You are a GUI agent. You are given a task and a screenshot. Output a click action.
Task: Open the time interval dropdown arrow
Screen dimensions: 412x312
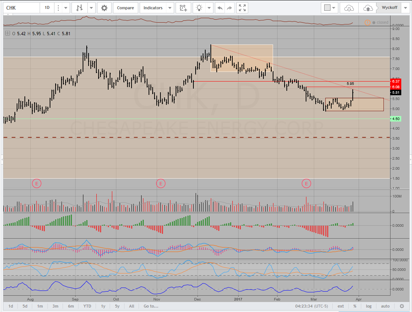[x=66, y=8]
